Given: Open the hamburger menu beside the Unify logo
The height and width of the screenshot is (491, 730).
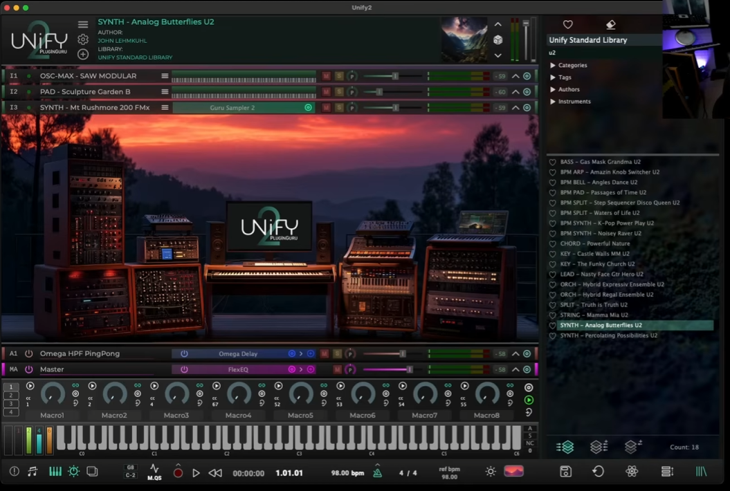Looking at the screenshot, I should (83, 24).
